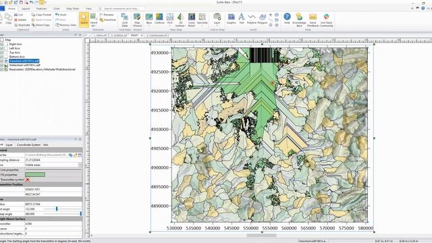Switch to the Map Tools ribbon tab
Screen dimensions: 432x243
point(73,9)
